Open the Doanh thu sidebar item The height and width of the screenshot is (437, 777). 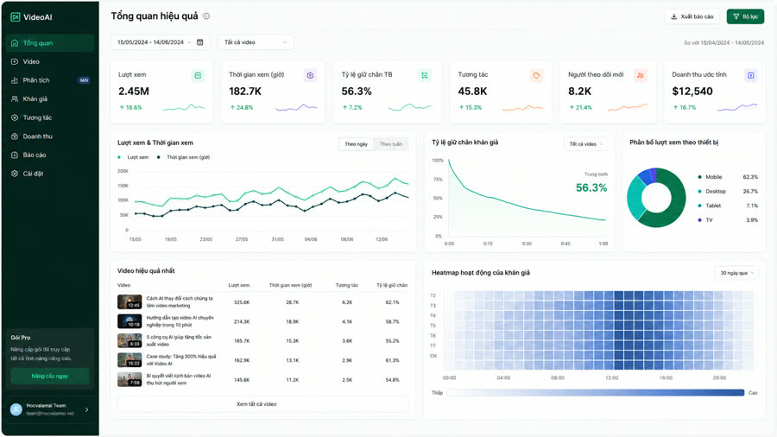point(50,136)
